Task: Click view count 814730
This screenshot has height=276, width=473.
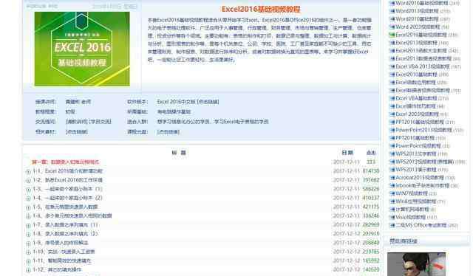Action: 371,171
